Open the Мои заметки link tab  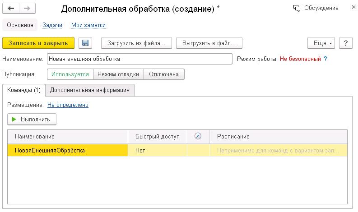point(88,25)
